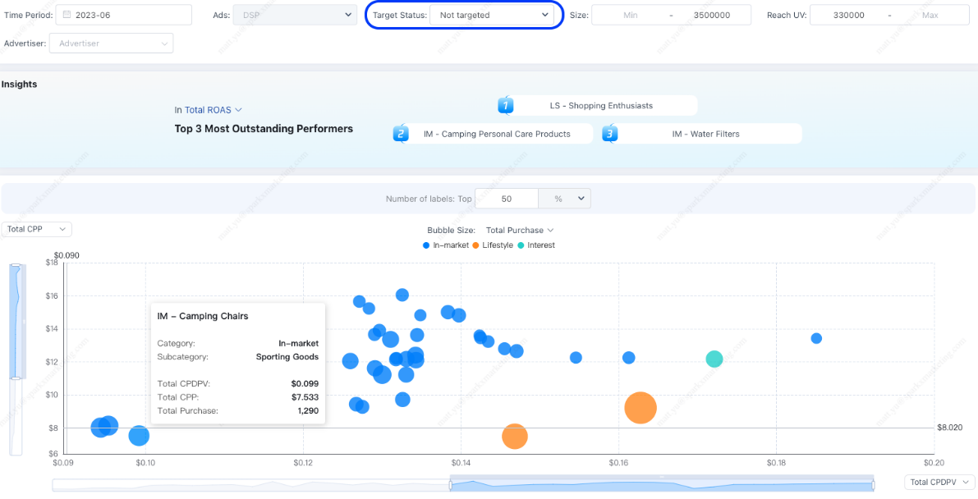Select LS - Shopping Enthusiasts performer
Screen dimensions: 978x499
coord(601,105)
